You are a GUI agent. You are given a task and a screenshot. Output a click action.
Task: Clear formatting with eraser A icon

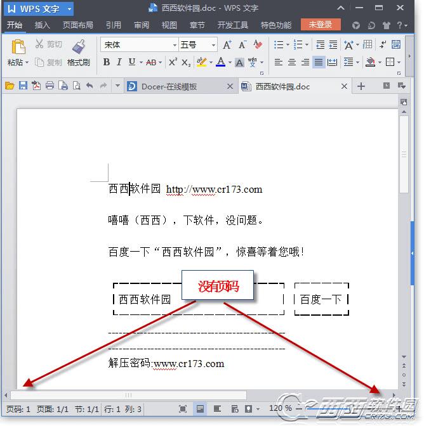pyautogui.click(x=258, y=44)
